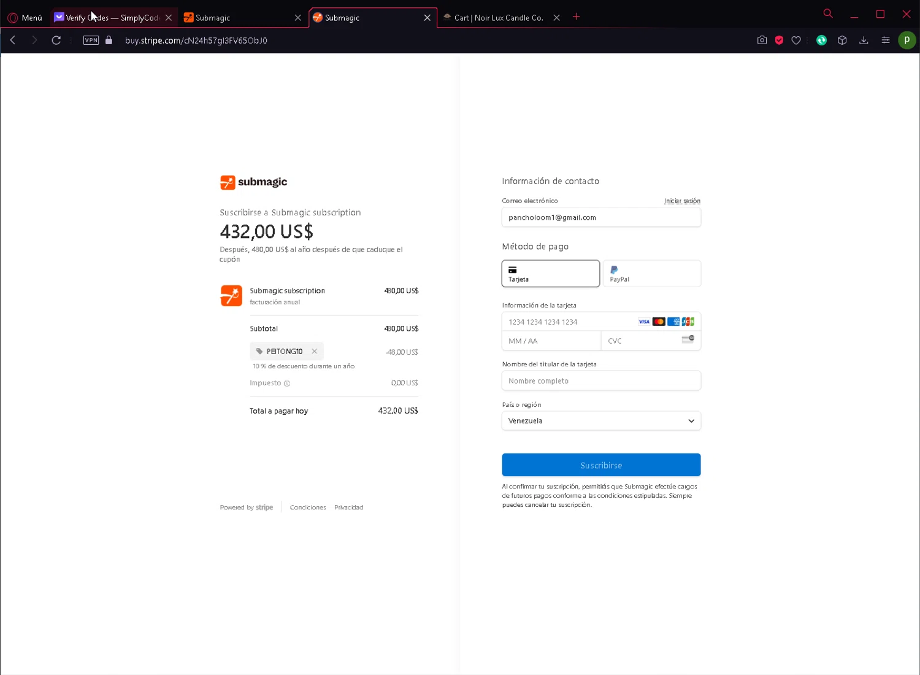
Task: Close the first Submagic tab
Action: [298, 18]
